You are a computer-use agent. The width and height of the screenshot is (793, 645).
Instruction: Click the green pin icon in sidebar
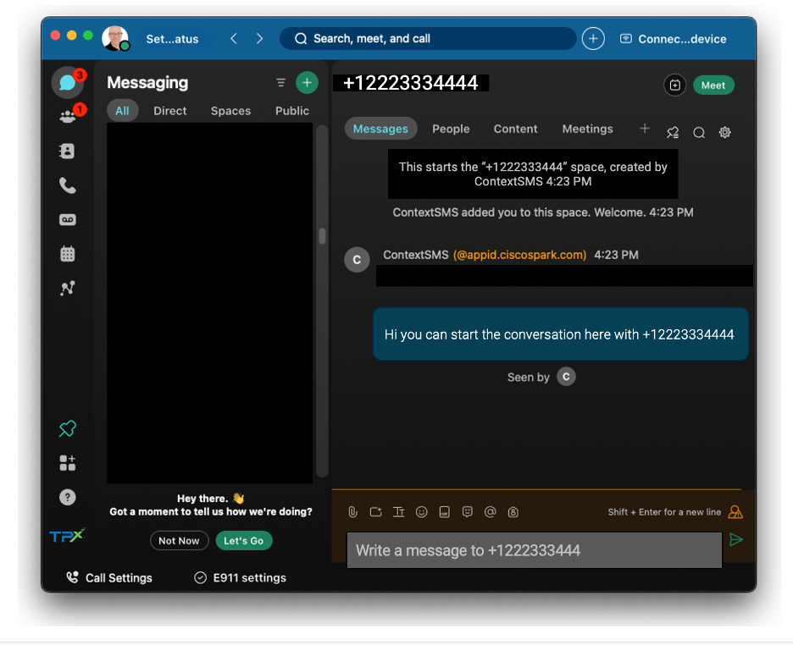coord(67,429)
